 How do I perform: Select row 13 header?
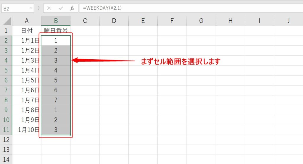6,150
